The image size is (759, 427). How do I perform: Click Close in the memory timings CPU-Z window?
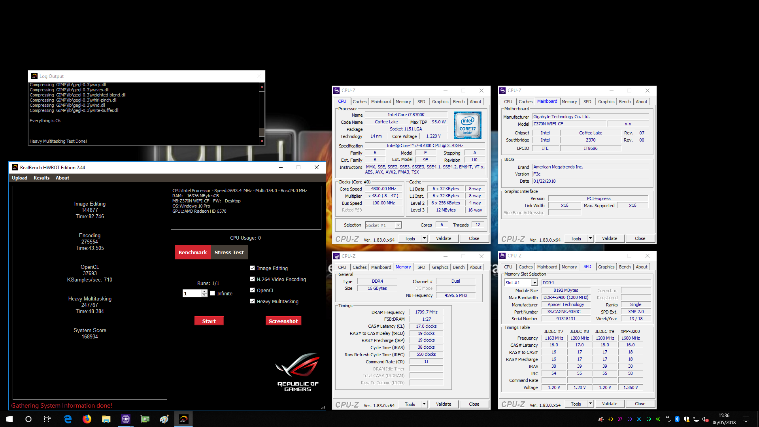point(474,404)
